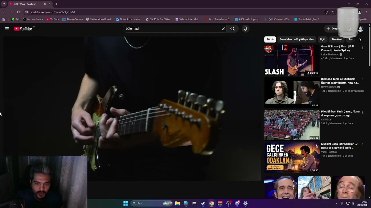Open the Gece Çalışırken Odaklan thumbnail
Screen dimensions: 371x208
(292, 158)
